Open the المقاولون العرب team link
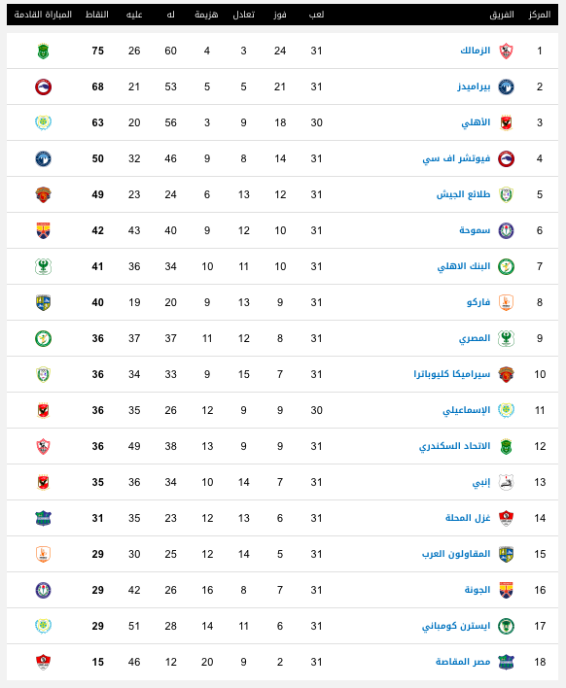Image resolution: width=566 pixels, height=688 pixels. [456, 554]
